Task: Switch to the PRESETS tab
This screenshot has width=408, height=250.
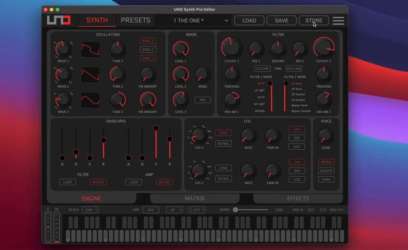Action: click(x=135, y=20)
